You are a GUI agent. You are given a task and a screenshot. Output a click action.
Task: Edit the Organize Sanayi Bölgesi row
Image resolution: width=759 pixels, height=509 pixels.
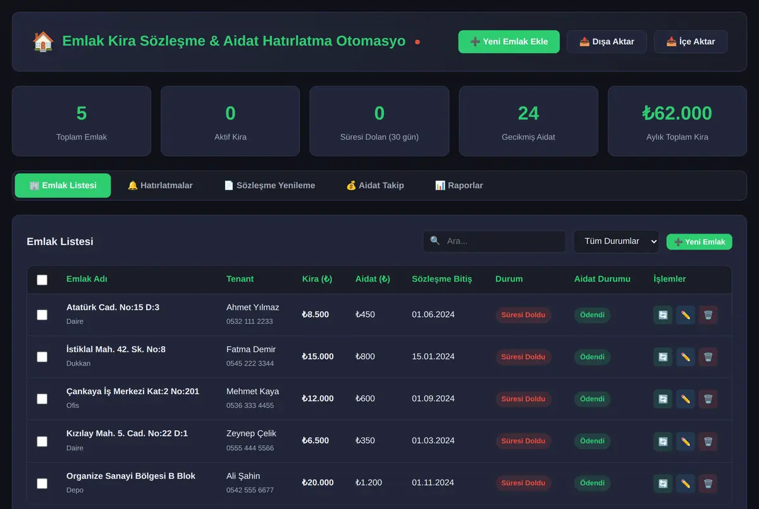(x=686, y=483)
